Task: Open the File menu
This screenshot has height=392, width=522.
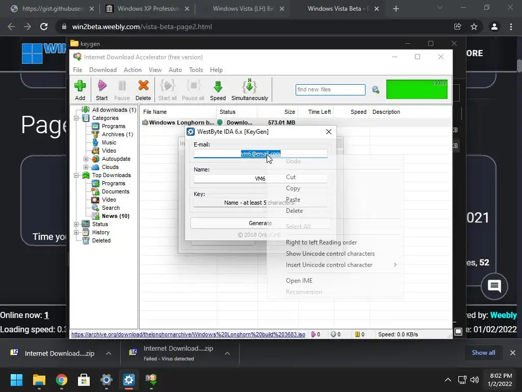Action: coord(77,69)
